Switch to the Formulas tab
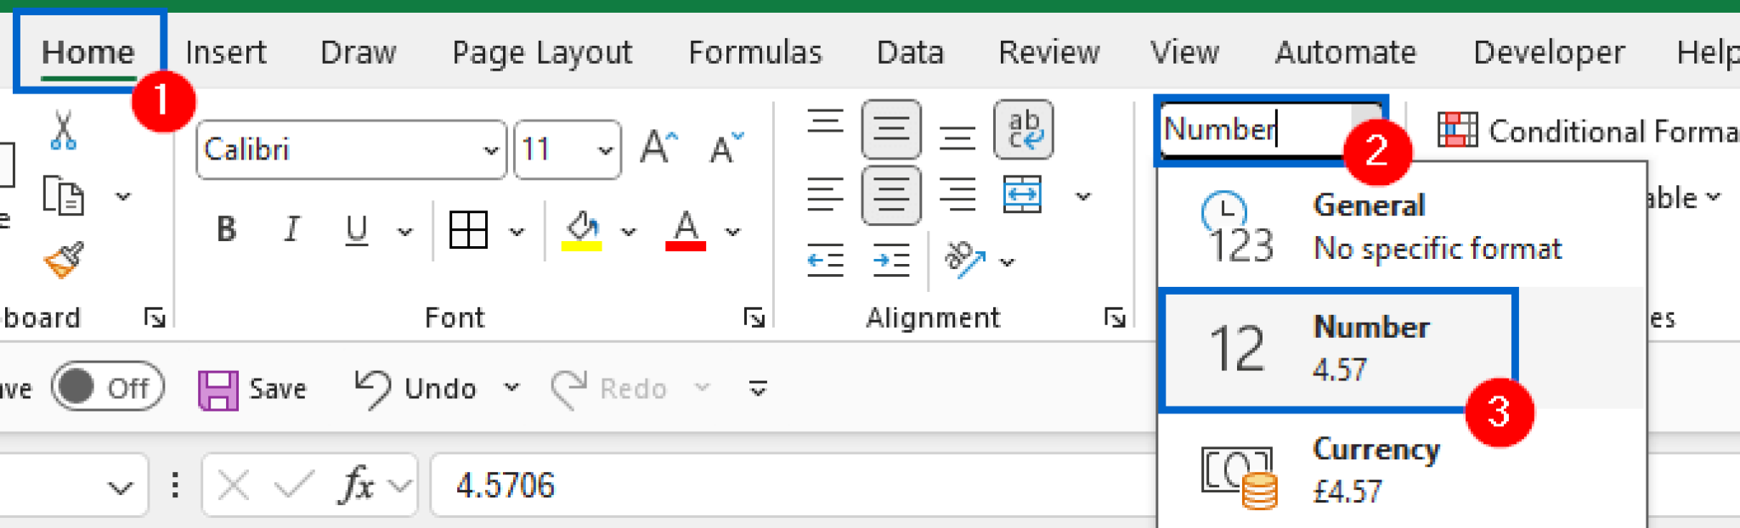 coord(754,52)
